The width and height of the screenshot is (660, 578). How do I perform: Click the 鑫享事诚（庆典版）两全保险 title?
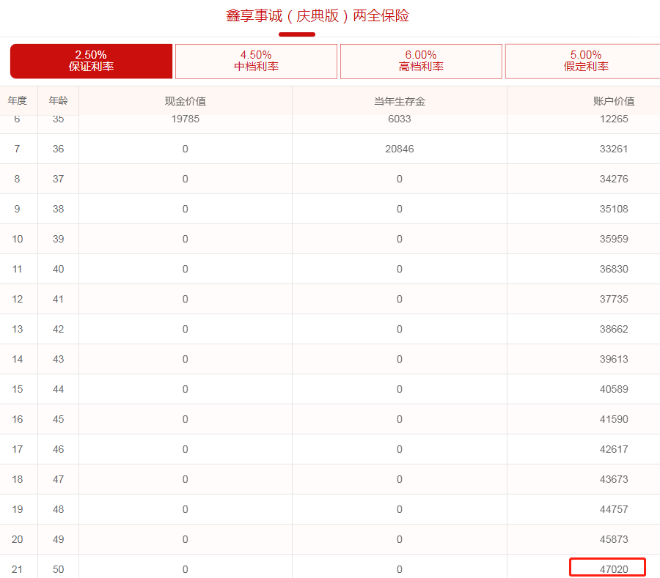click(318, 16)
